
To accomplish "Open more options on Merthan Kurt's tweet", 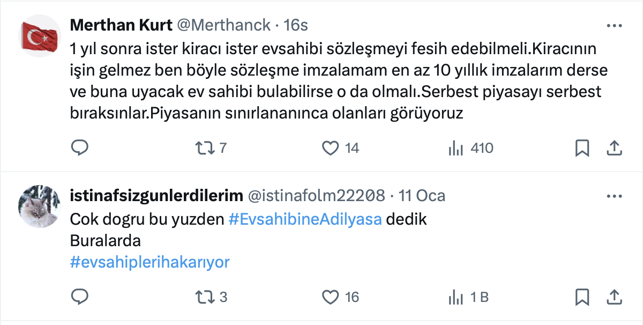I will pos(614,26).
